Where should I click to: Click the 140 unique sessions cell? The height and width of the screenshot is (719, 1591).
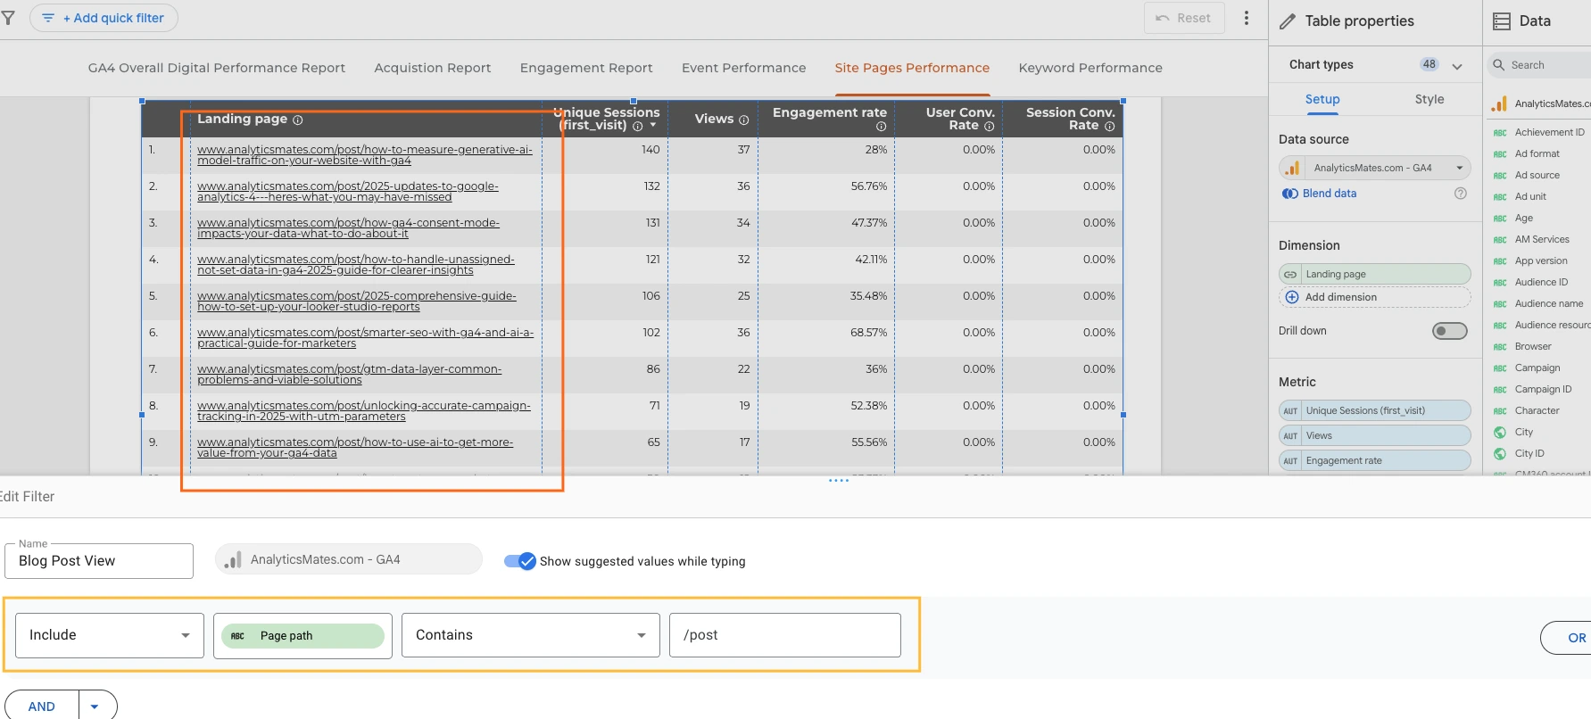(x=650, y=150)
